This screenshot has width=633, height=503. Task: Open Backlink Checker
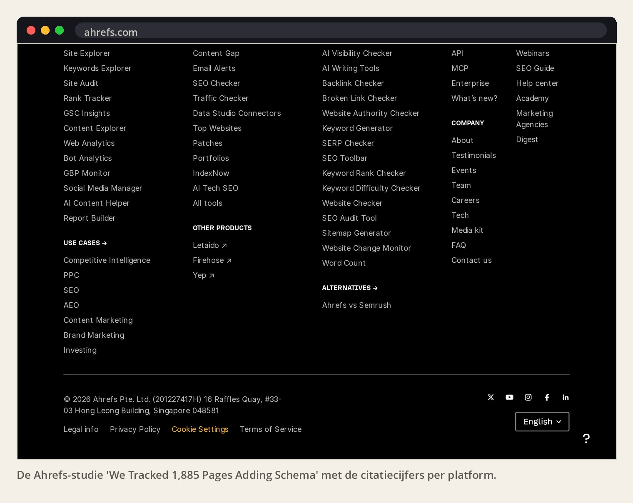pyautogui.click(x=353, y=83)
